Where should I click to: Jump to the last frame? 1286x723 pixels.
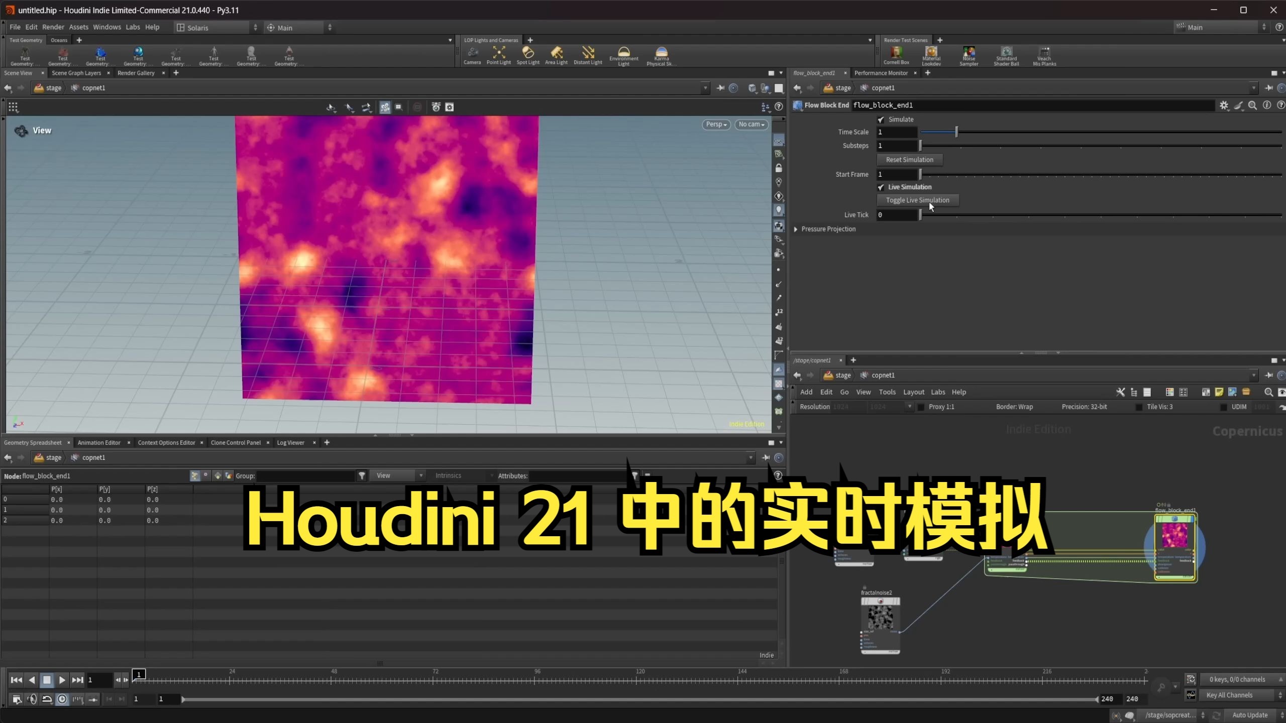[x=77, y=680]
